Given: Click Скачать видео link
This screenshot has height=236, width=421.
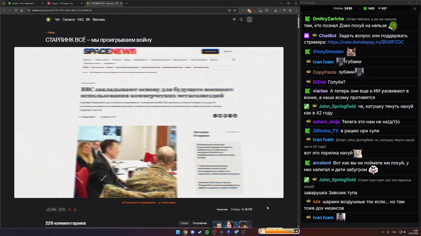Looking at the screenshot, I should [x=167, y=203].
